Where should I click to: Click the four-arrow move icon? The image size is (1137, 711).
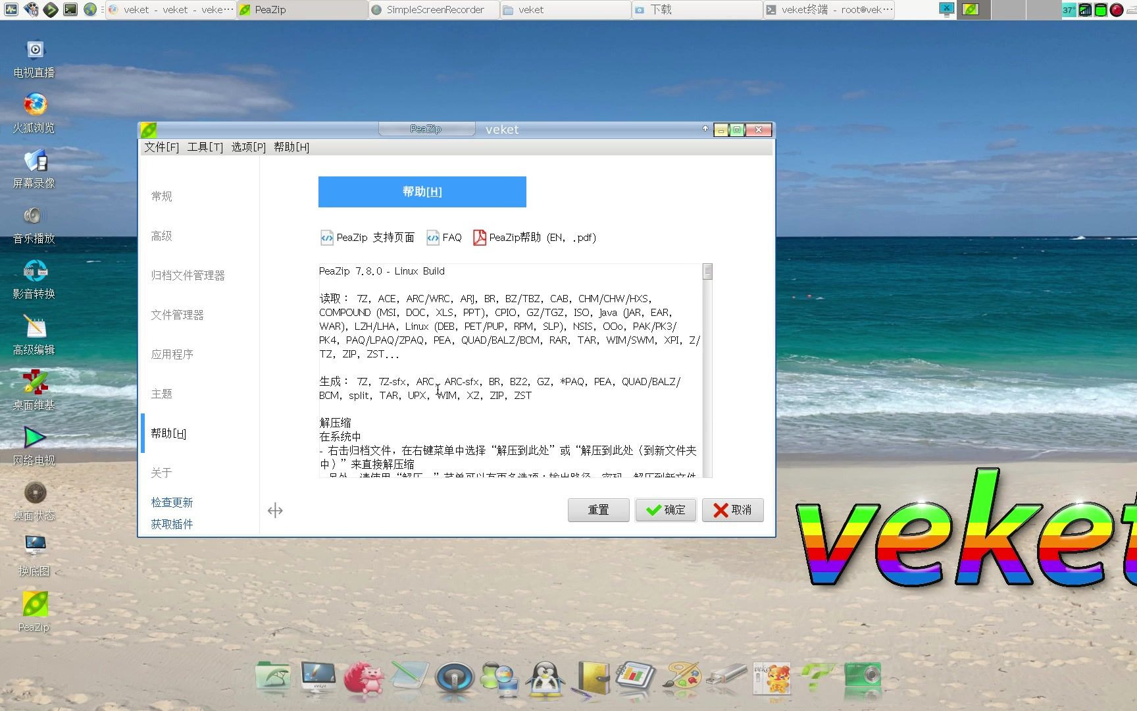pyautogui.click(x=275, y=510)
